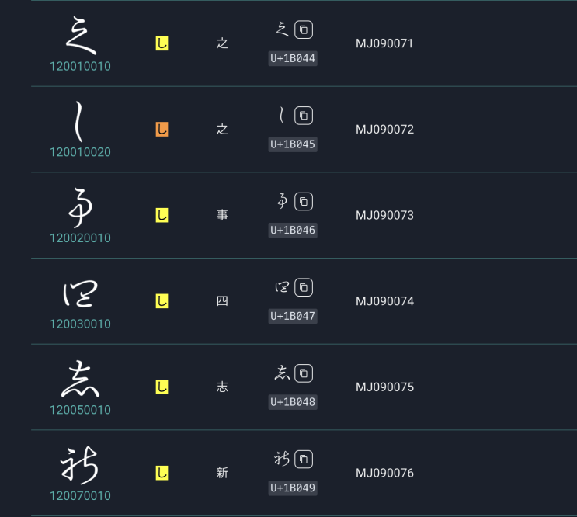Open glyph ID link 120010010
577x517 pixels.
coord(80,67)
